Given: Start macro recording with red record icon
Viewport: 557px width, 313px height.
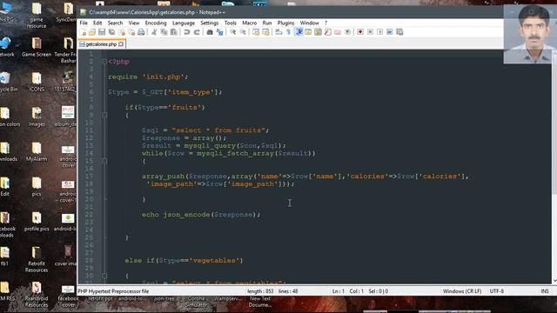Looking at the screenshot, I should (x=360, y=32).
